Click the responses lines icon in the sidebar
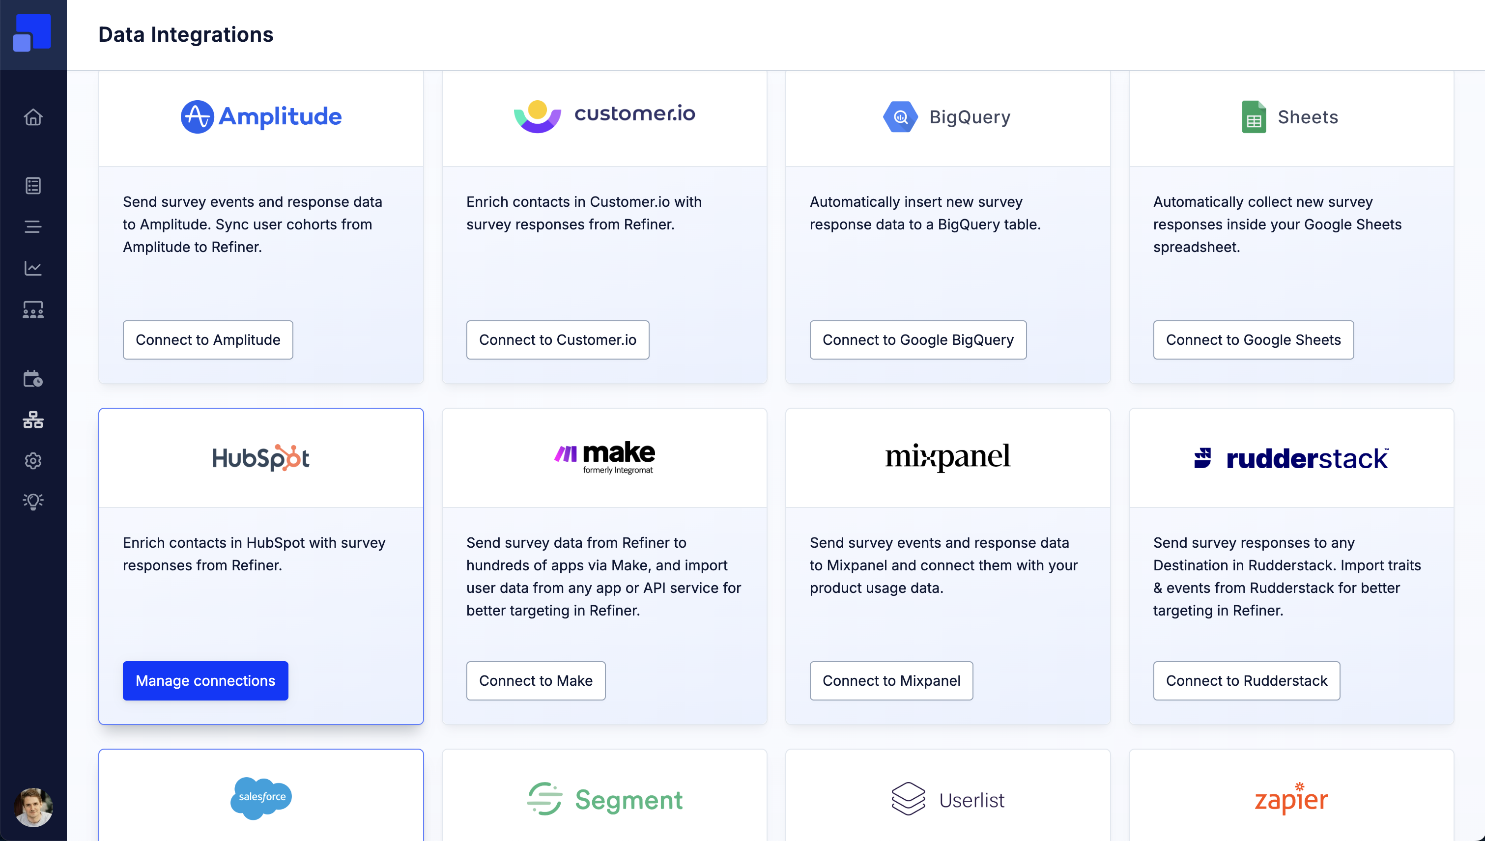 [x=33, y=226]
